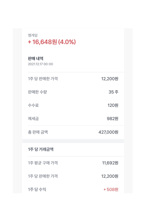Select the 12,200원 value under 1주 당 거래금액
Viewport: 153px width, 203px height.
click(110, 176)
